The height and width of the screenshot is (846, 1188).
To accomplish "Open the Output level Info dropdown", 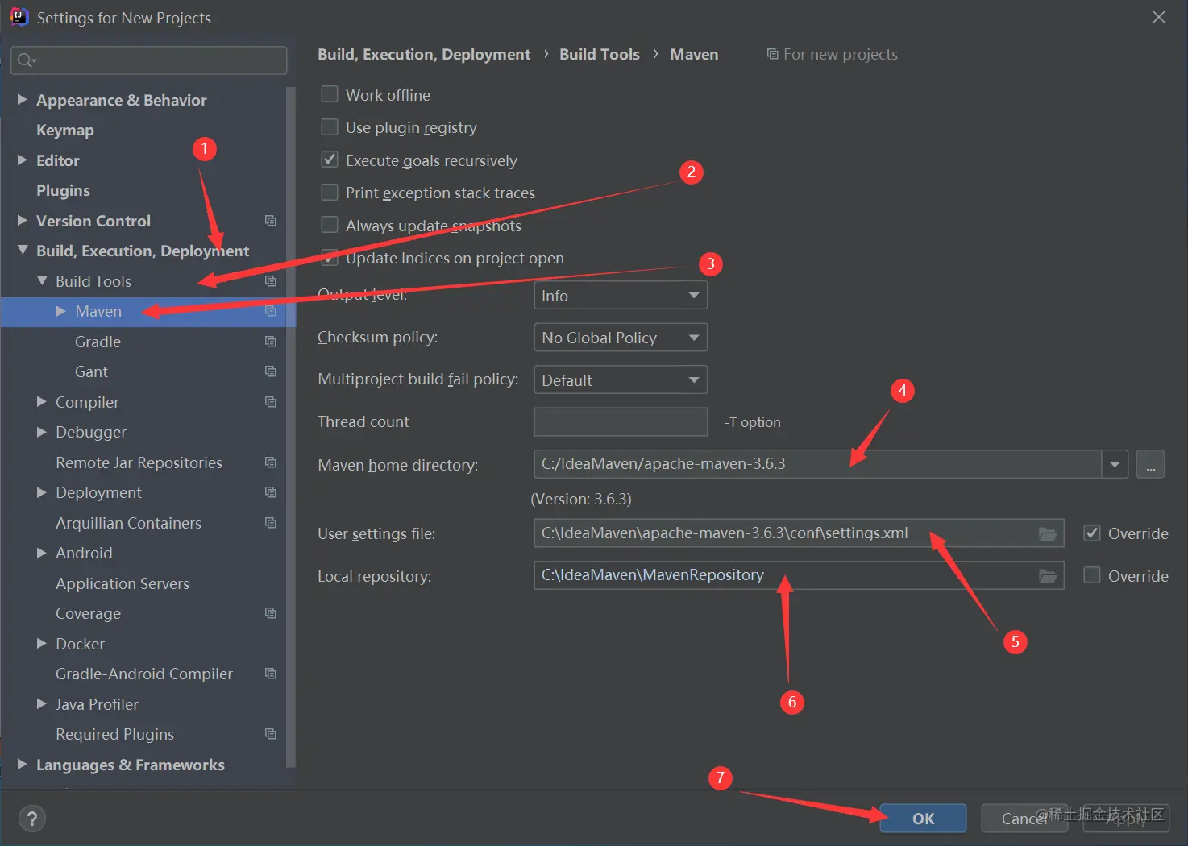I will (621, 295).
